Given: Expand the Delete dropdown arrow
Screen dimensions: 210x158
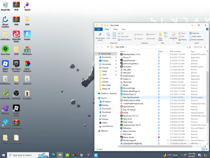Looking at the screenshot, I should pyautogui.click(x=155, y=35).
